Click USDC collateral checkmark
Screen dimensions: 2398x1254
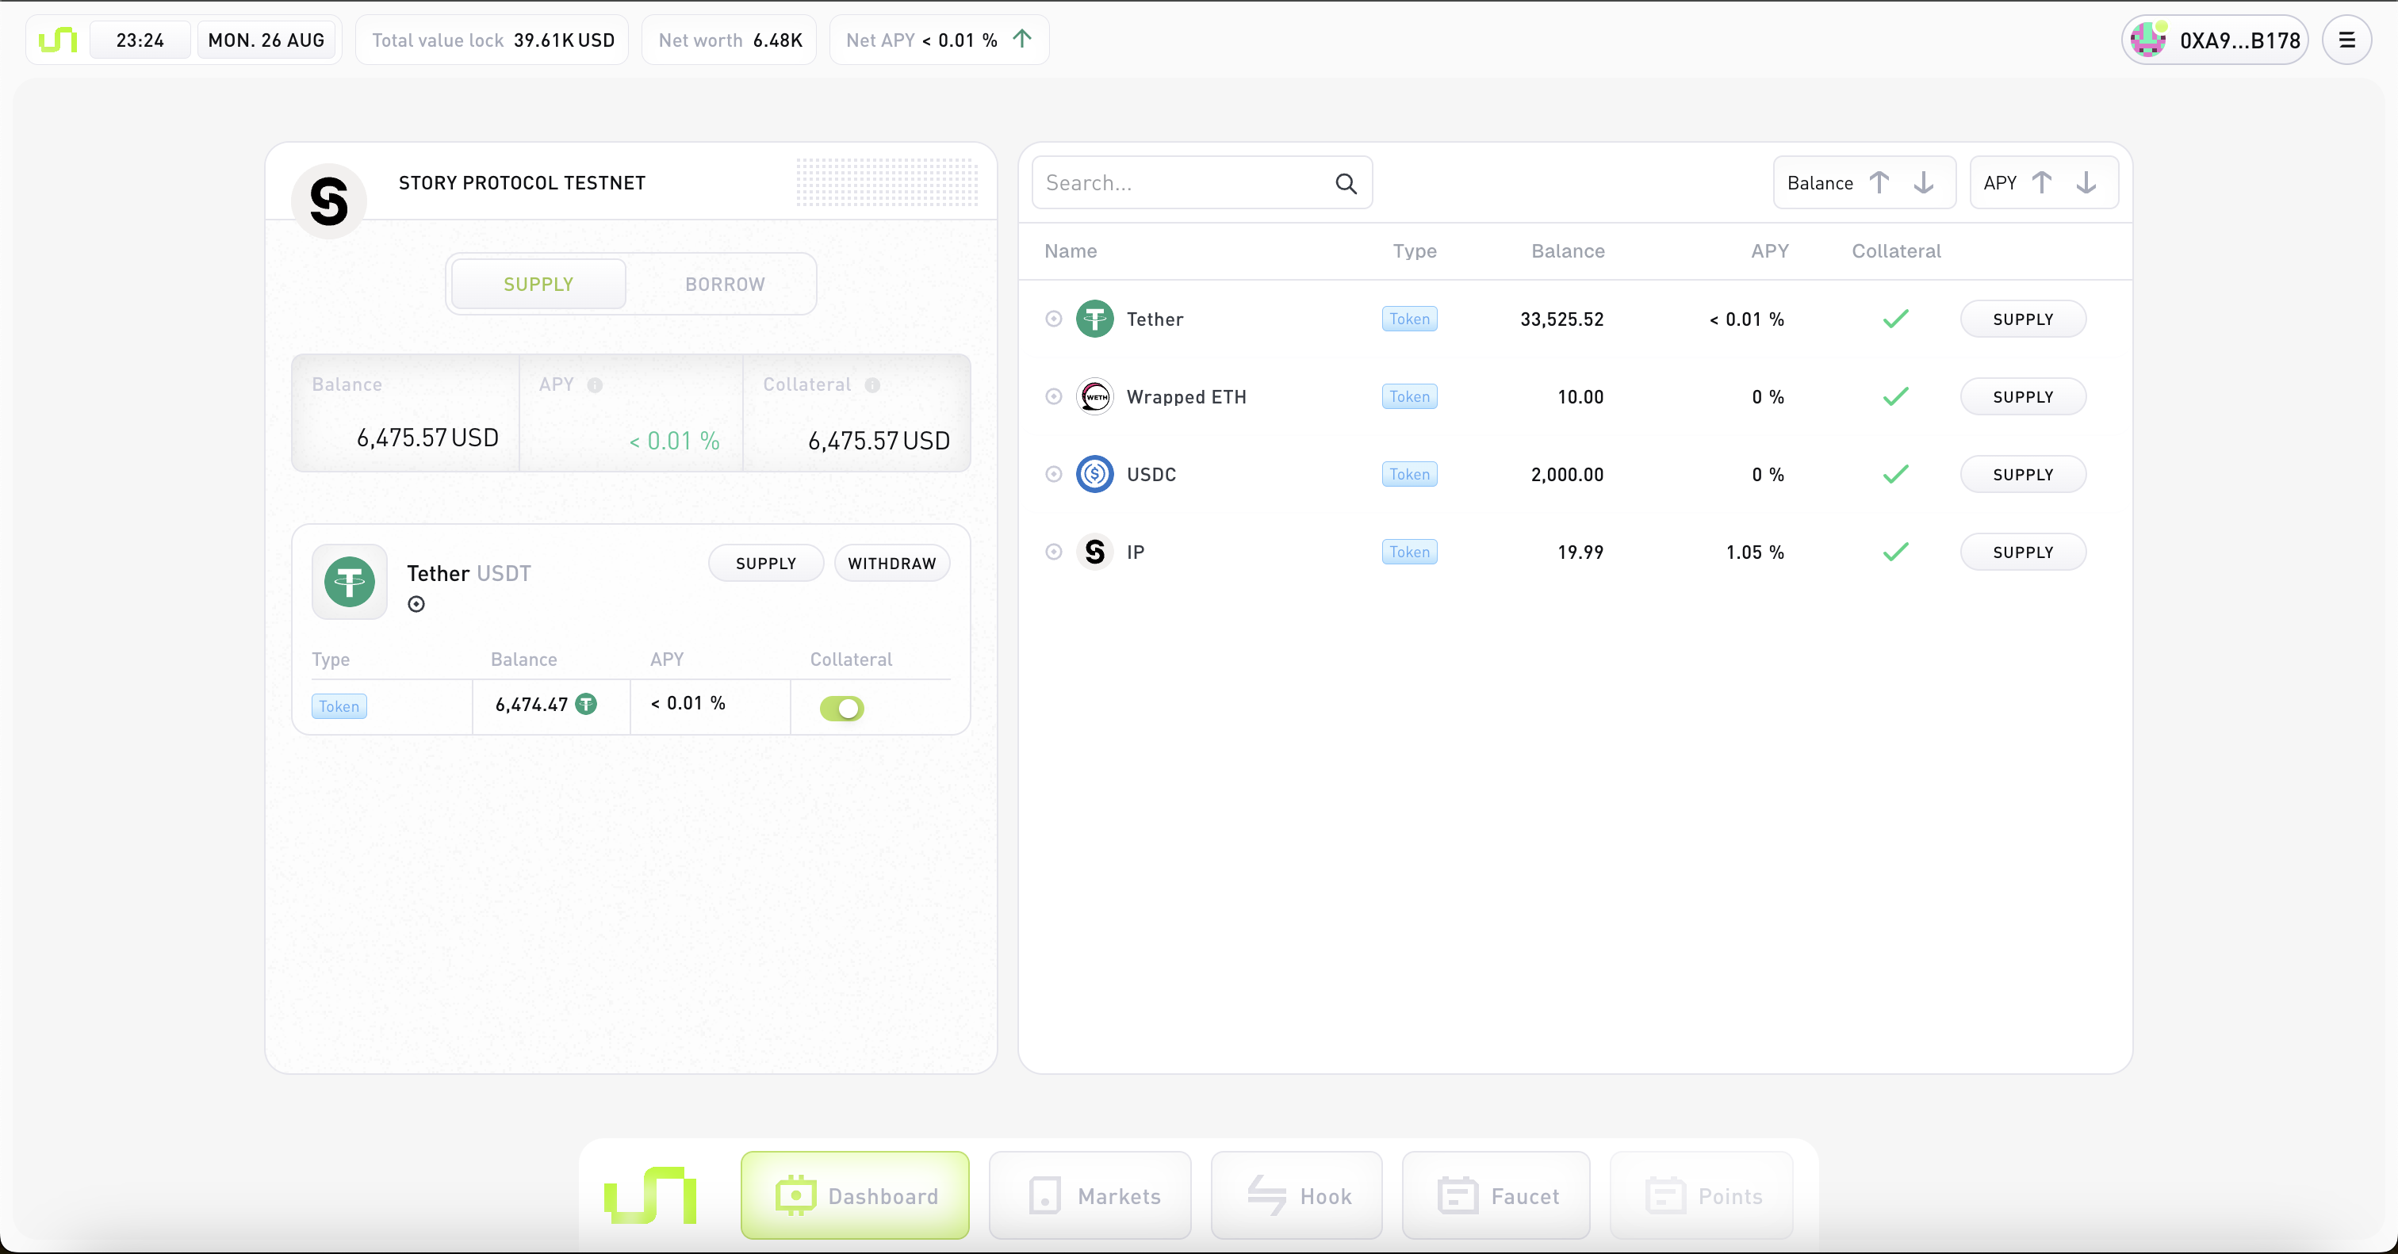pyautogui.click(x=1895, y=475)
